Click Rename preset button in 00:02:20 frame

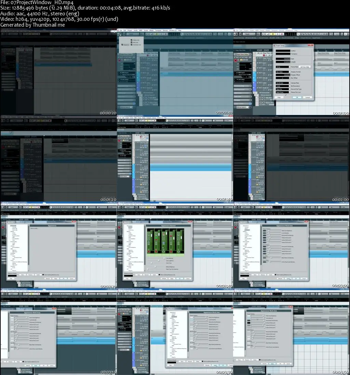(x=30, y=275)
